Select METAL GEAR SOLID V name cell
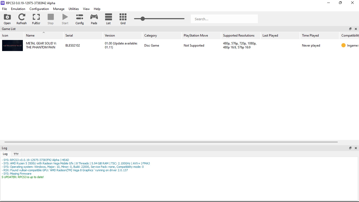The width and height of the screenshot is (359, 202). pyautogui.click(x=44, y=45)
